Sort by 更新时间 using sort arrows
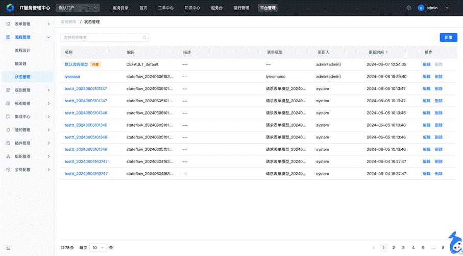The image size is (463, 256). click(387, 52)
